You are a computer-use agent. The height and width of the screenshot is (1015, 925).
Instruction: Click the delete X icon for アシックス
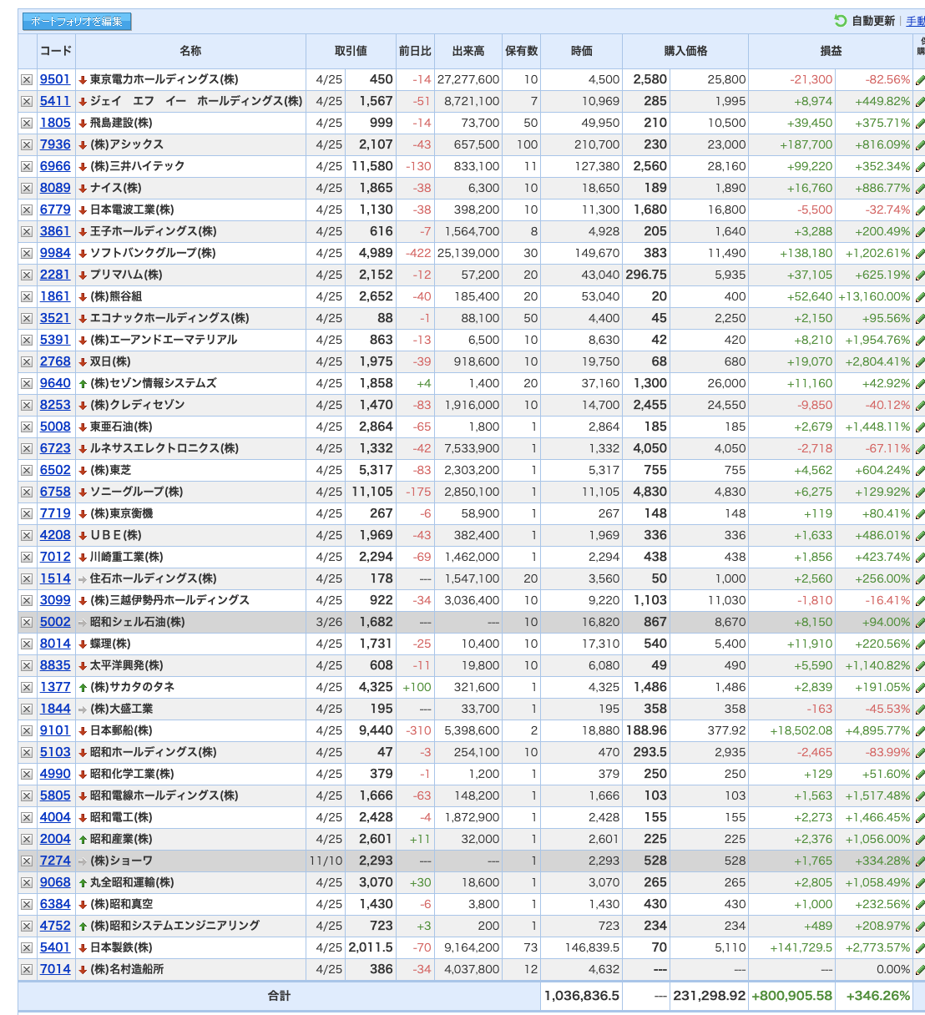27,144
